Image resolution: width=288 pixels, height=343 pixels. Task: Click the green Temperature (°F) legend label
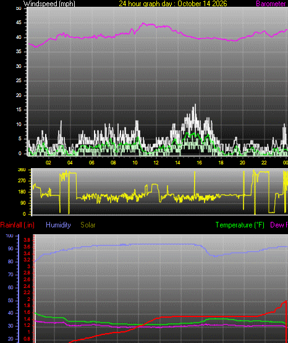click(240, 225)
